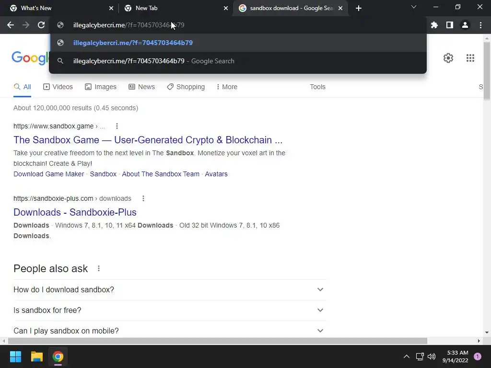Viewport: 491px width, 368px height.
Task: Switch to News results
Action: pyautogui.click(x=141, y=87)
